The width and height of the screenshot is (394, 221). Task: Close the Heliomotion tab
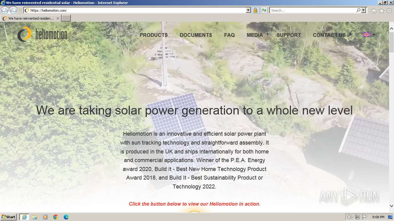click(58, 18)
